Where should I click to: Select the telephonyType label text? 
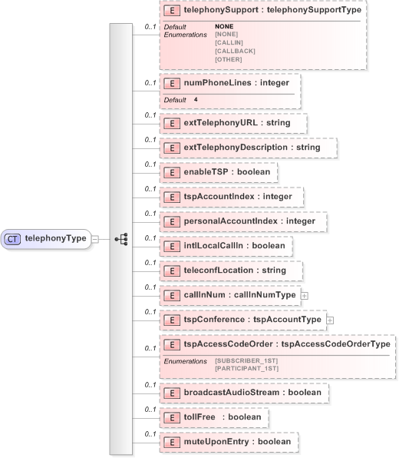(x=55, y=238)
